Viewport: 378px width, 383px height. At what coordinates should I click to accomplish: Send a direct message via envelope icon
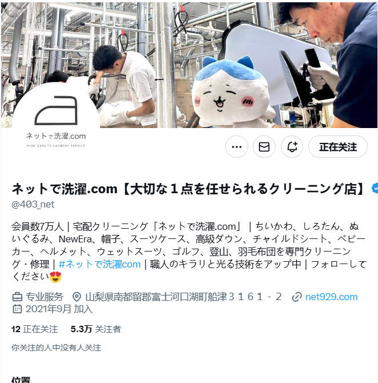point(264,147)
